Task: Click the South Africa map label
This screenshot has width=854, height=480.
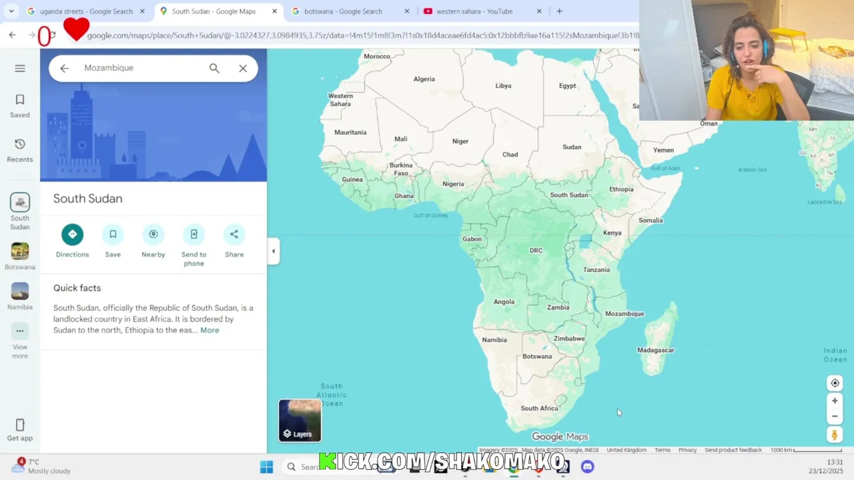Action: pyautogui.click(x=539, y=408)
